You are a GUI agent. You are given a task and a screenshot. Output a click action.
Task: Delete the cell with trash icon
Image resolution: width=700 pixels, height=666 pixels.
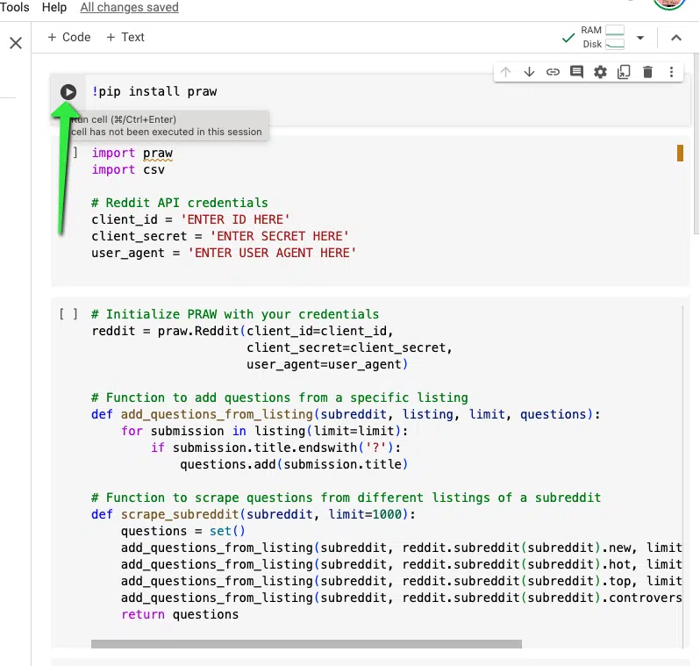[647, 72]
